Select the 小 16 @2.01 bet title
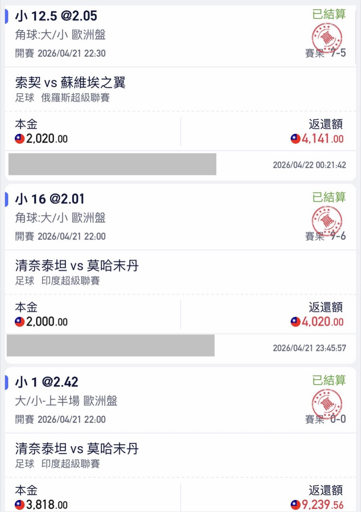 coord(50,199)
